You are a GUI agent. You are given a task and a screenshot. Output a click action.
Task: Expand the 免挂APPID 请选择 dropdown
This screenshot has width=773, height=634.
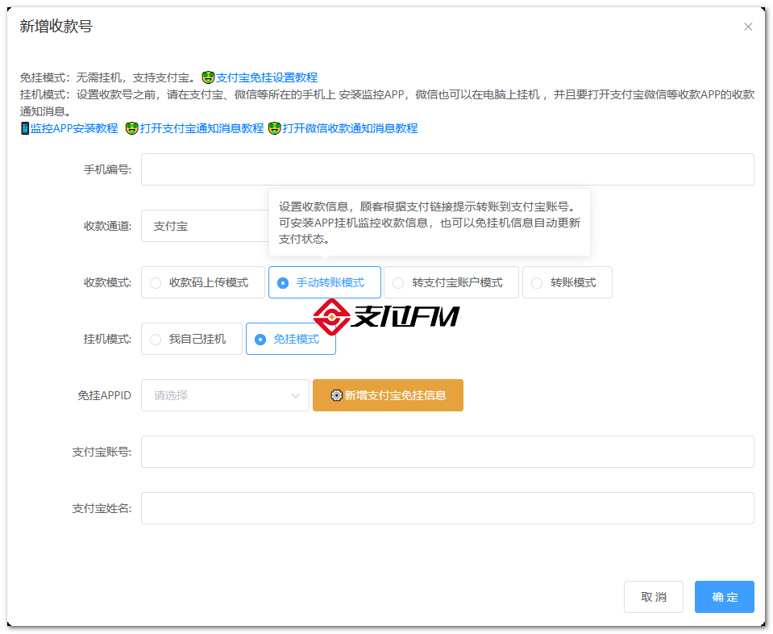[225, 395]
